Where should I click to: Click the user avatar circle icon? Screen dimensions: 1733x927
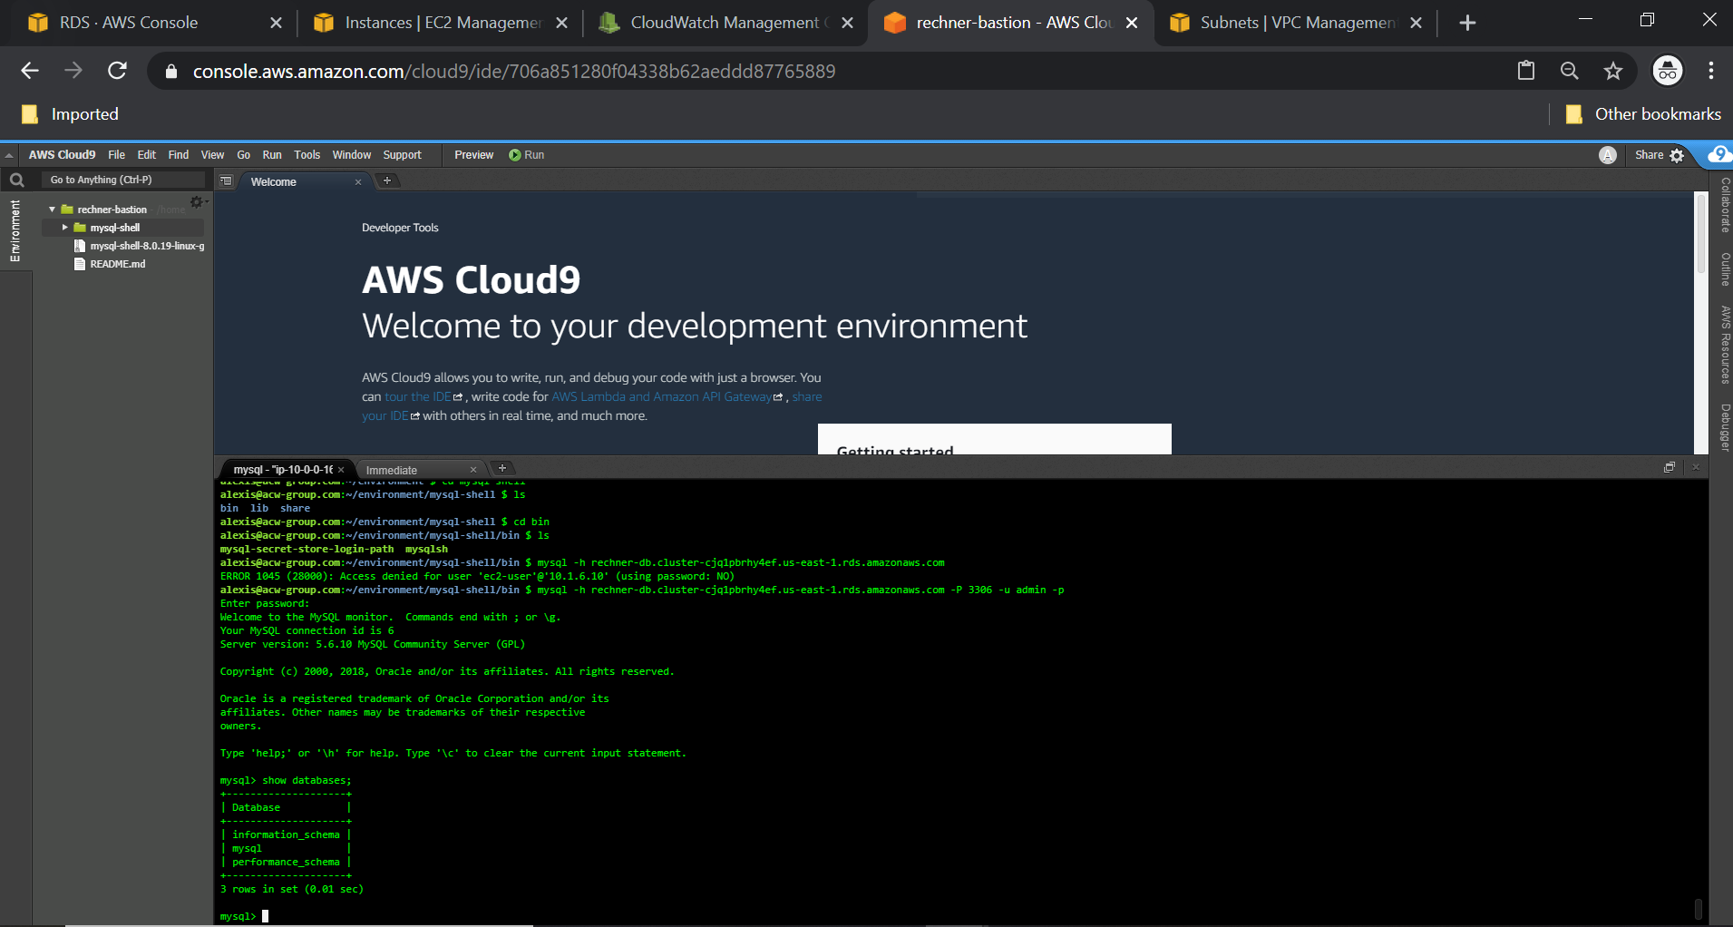click(1608, 155)
